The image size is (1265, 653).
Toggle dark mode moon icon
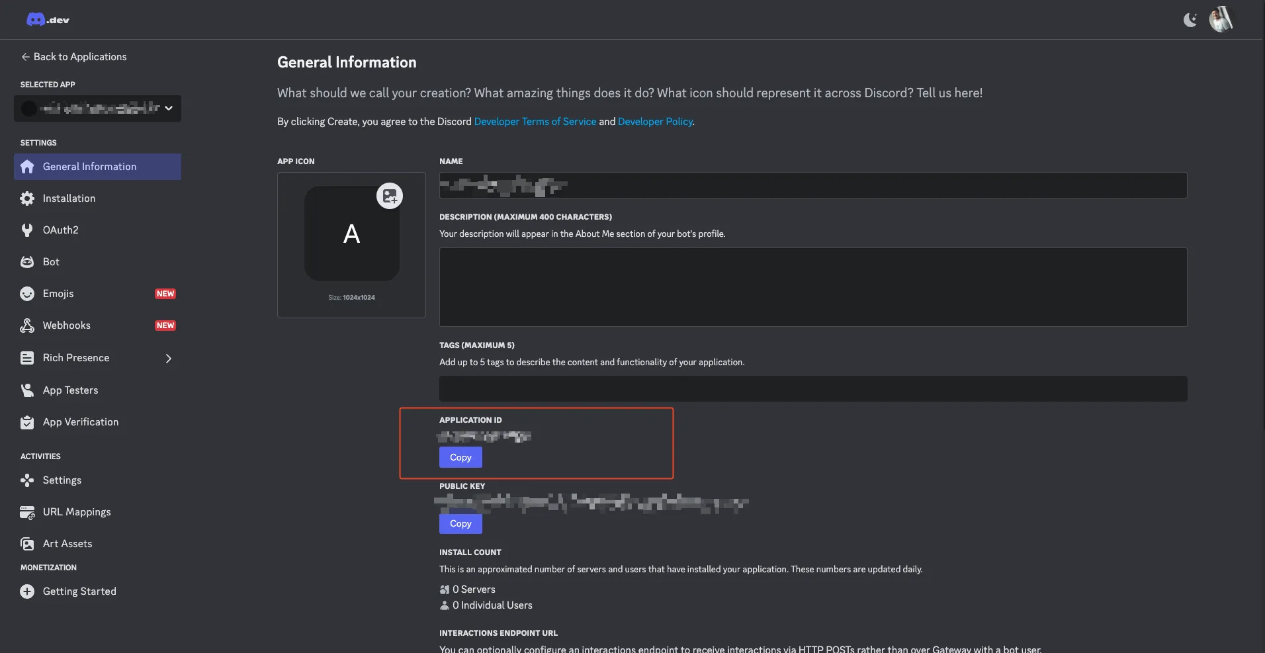point(1190,20)
